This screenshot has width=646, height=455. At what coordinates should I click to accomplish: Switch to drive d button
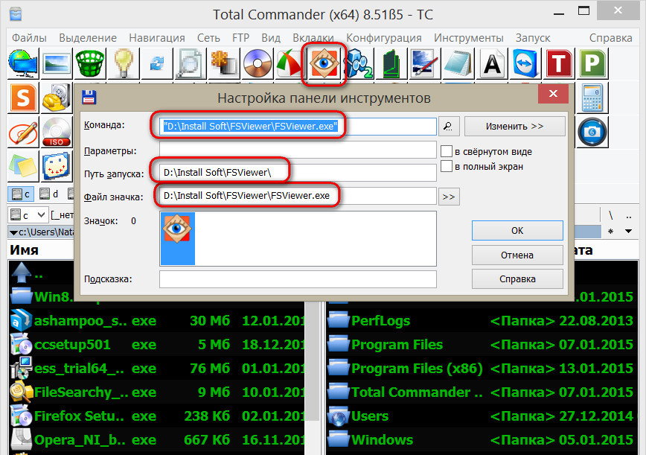pyautogui.click(x=49, y=194)
